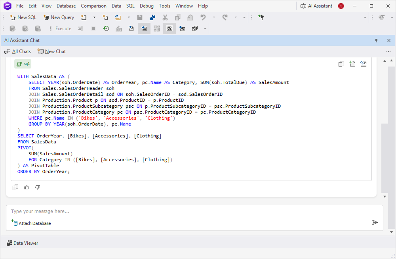This screenshot has width=396, height=259.
Task: Insert code into new SQL document
Action: click(x=352, y=64)
